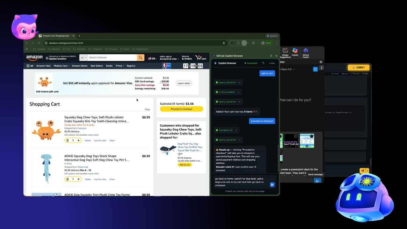Open a new browser tab with plus

click(x=79, y=36)
